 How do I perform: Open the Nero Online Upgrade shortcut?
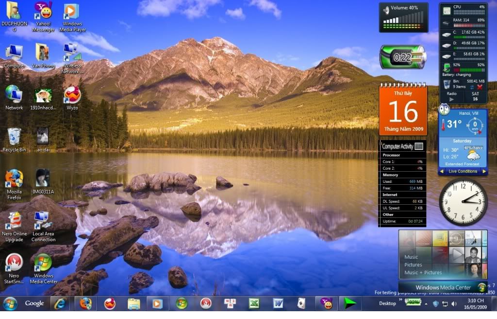pos(14,227)
